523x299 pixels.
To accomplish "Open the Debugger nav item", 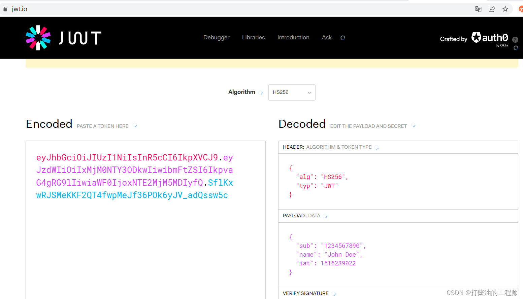I will (216, 37).
